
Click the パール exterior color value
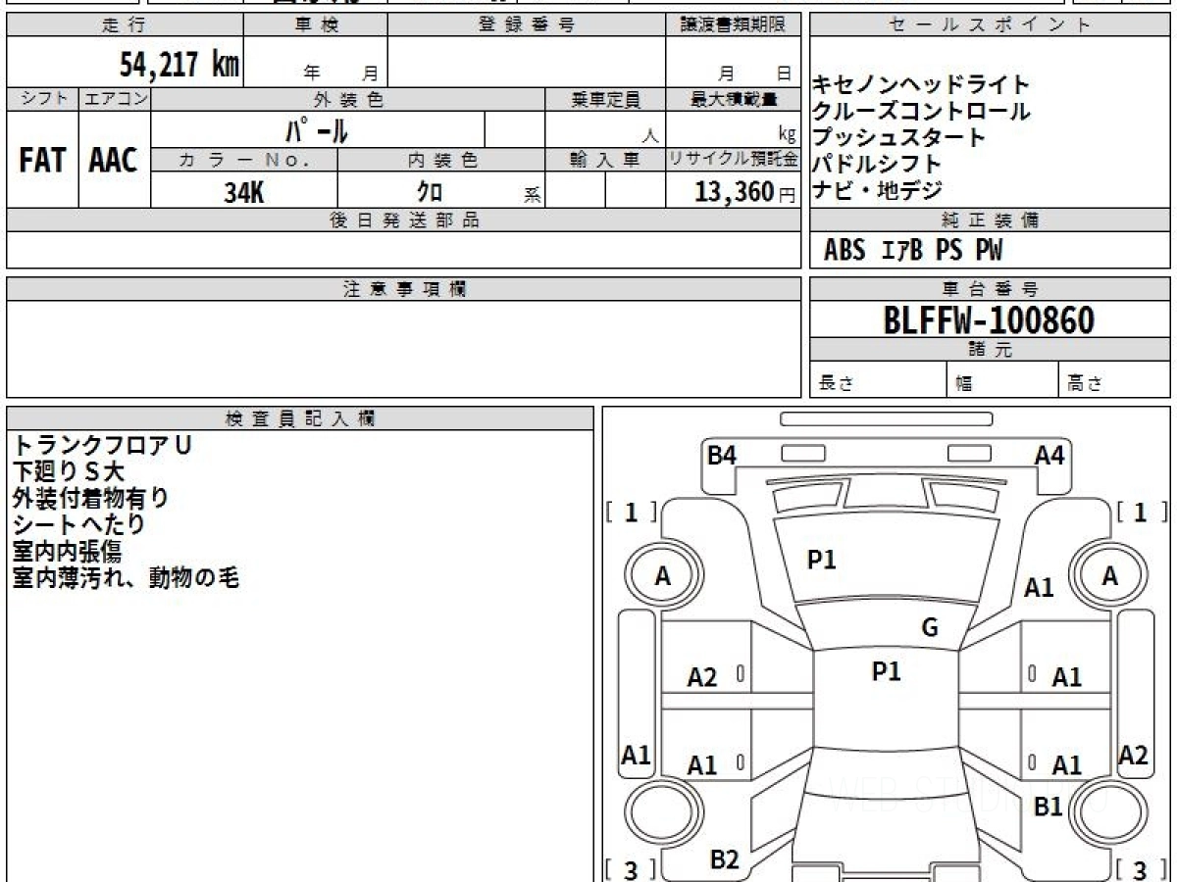click(x=316, y=130)
